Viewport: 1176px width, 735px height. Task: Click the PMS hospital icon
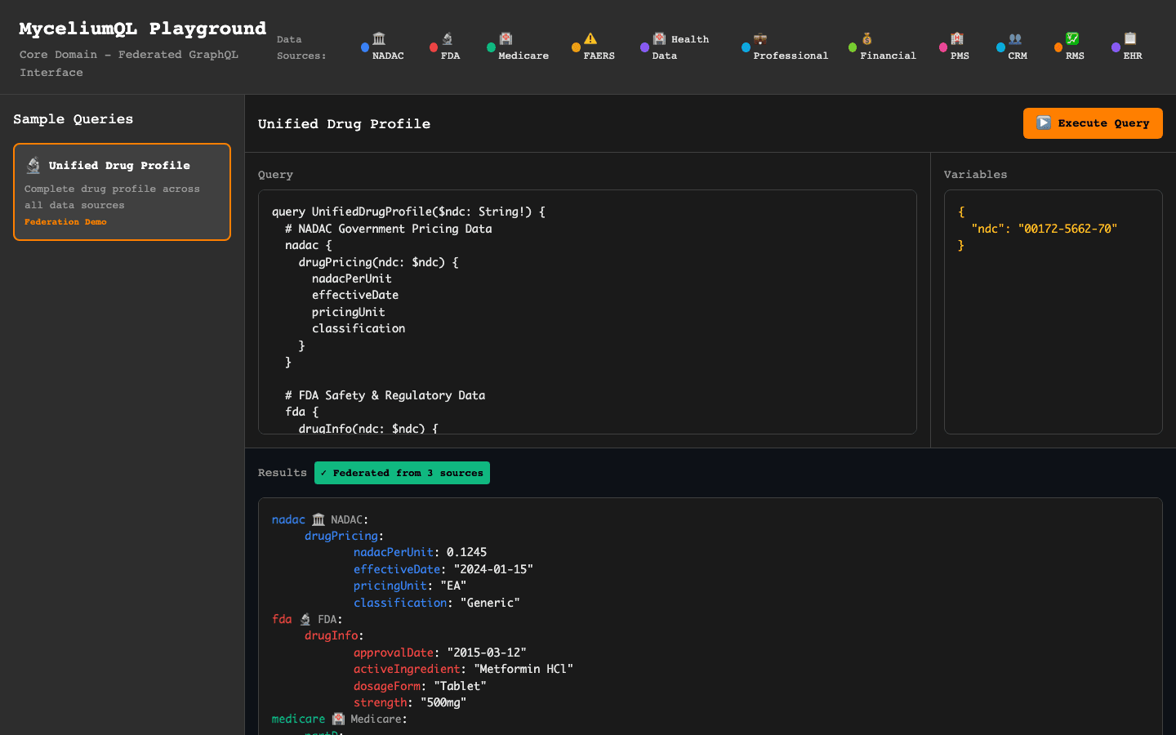pyautogui.click(x=957, y=38)
